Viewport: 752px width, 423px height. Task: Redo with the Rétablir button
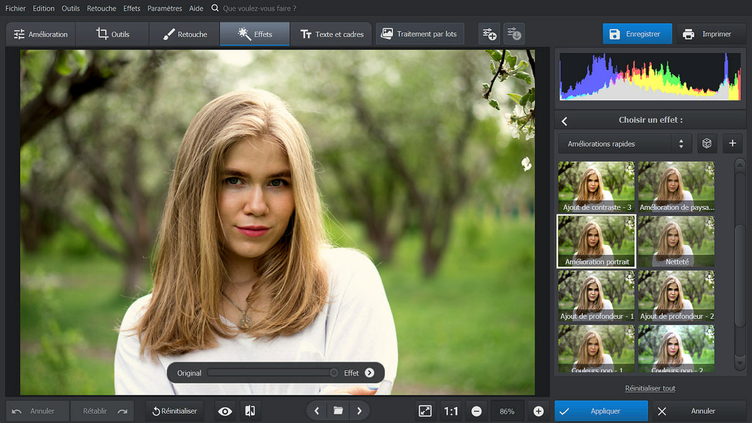103,411
